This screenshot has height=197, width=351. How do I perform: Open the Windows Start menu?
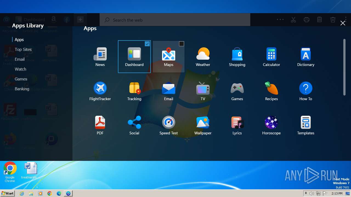tap(7, 193)
